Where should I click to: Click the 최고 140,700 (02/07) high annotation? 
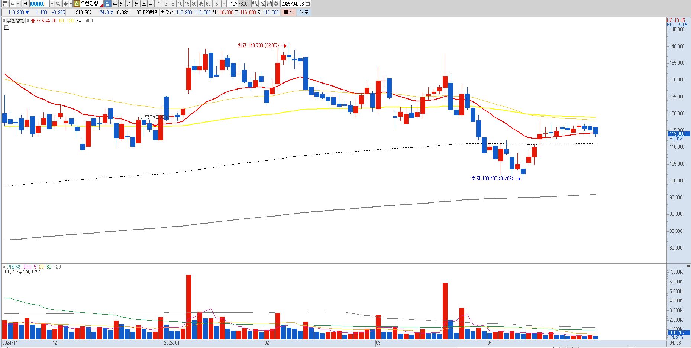(x=258, y=45)
